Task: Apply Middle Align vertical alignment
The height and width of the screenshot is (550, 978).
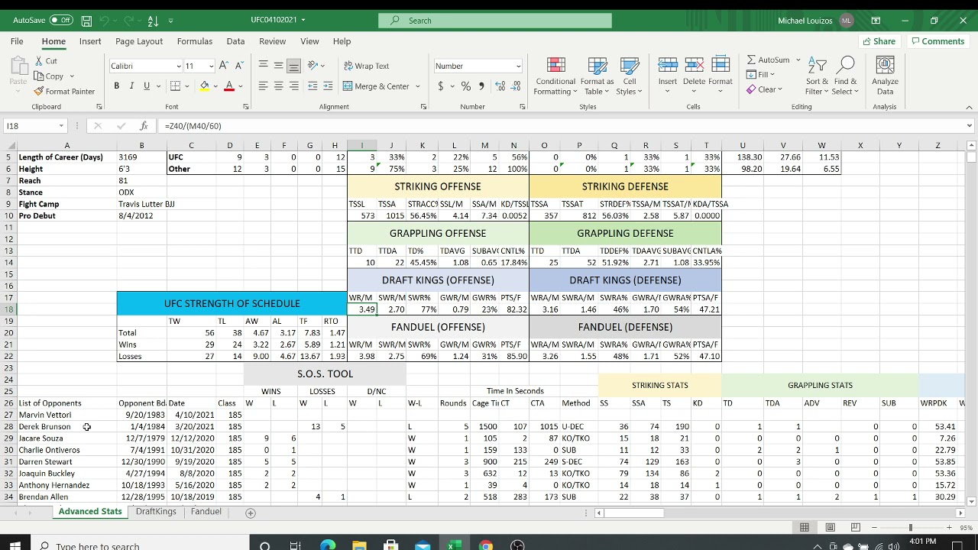Action: 279,66
